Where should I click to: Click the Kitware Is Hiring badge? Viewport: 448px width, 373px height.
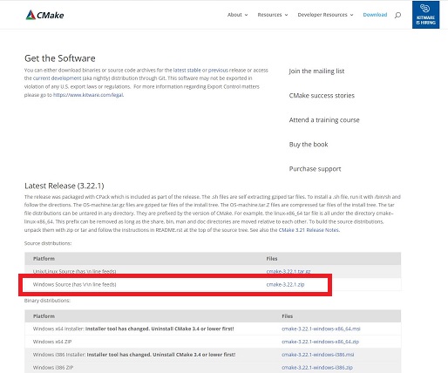pyautogui.click(x=425, y=15)
